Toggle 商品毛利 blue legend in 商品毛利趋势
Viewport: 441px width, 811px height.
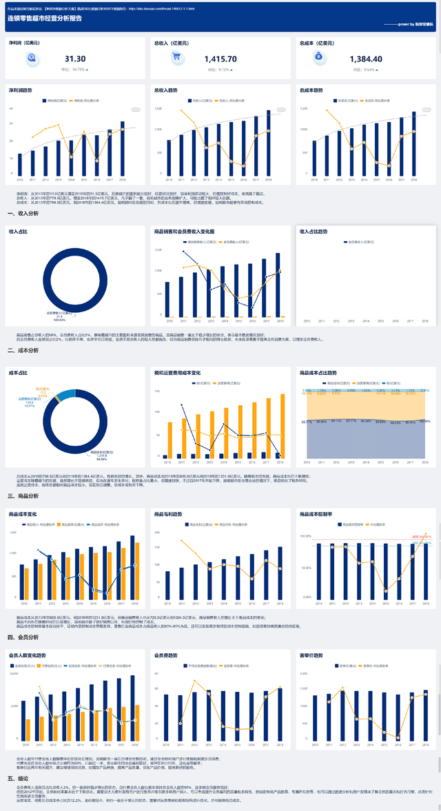[200, 525]
